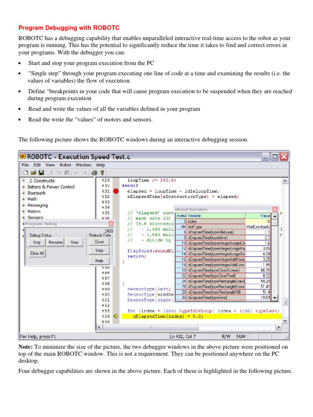Image resolution: width=313 pixels, height=417 pixels.
Task: Click the Redo arrow icon
Action: pyautogui.click(x=85, y=173)
